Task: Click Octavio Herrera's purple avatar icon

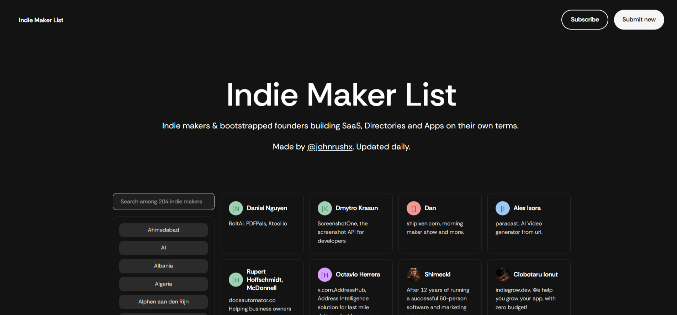Action: coord(324,275)
